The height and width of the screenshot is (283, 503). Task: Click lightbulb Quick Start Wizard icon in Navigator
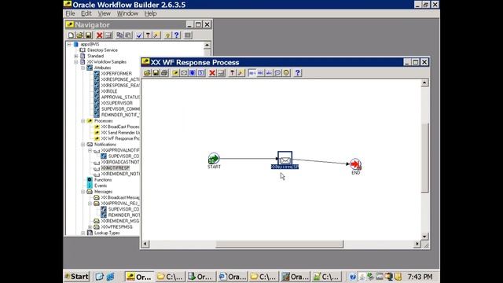167,35
